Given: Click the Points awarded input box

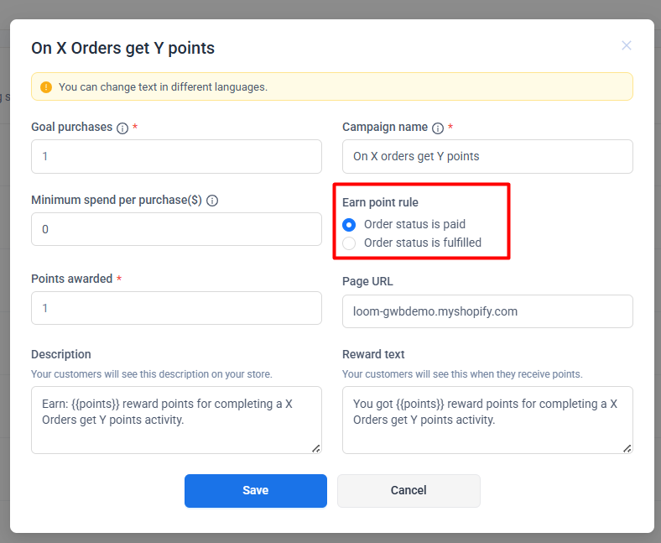Looking at the screenshot, I should (x=176, y=308).
